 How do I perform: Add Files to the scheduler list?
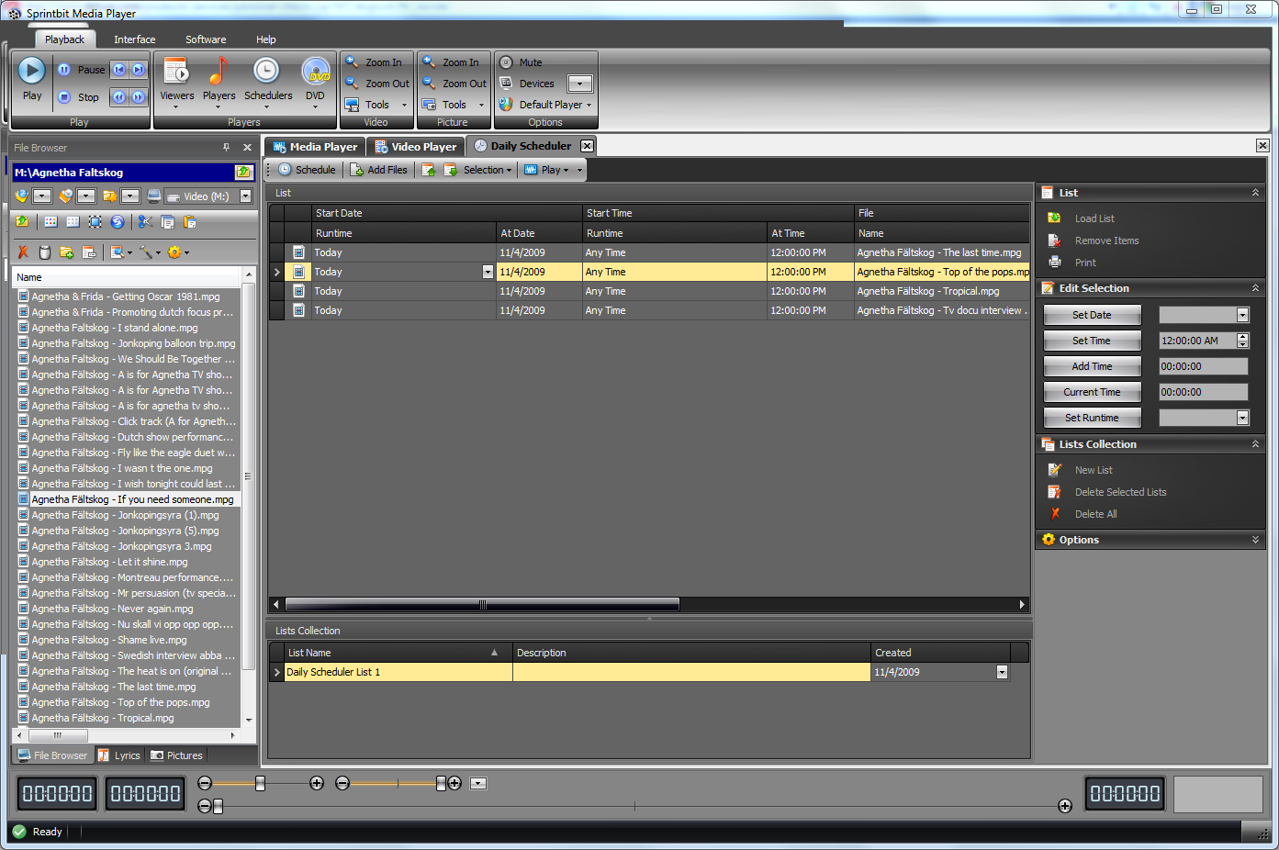[379, 170]
